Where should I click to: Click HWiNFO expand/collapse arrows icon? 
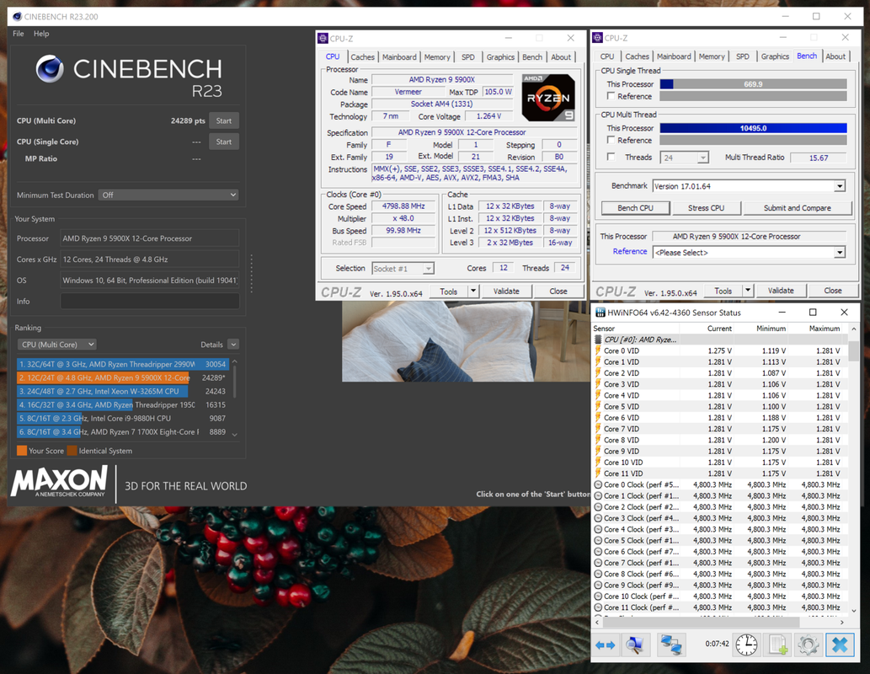[x=605, y=645]
